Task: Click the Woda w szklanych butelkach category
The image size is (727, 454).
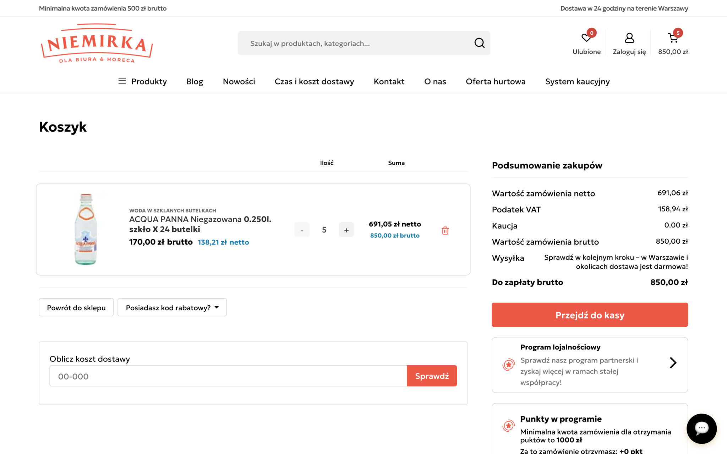Action: point(173,210)
